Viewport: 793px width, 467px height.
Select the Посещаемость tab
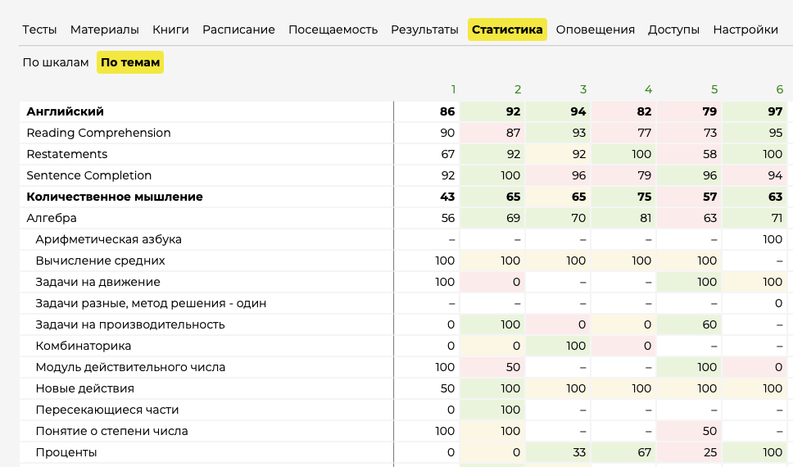pos(333,29)
